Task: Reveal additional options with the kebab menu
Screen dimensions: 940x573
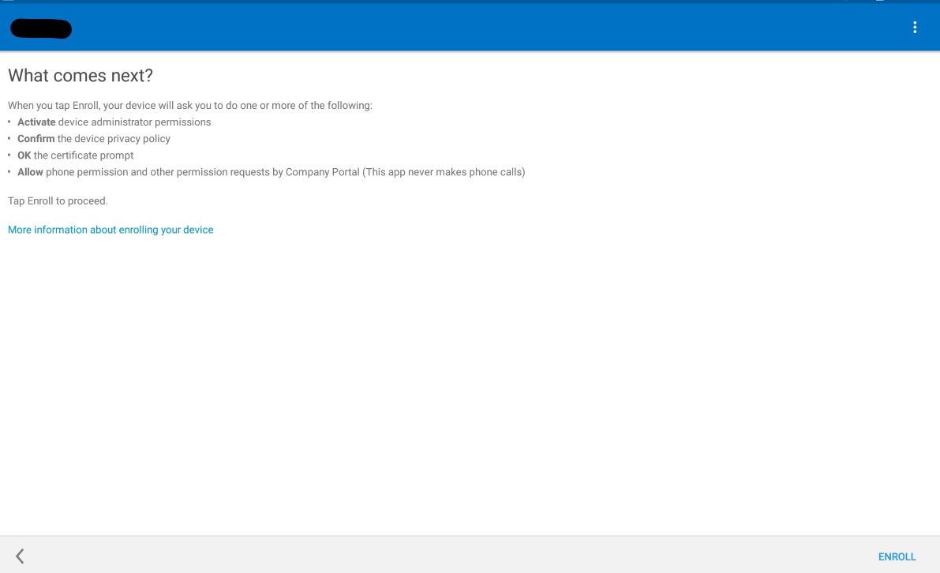Action: (x=915, y=27)
